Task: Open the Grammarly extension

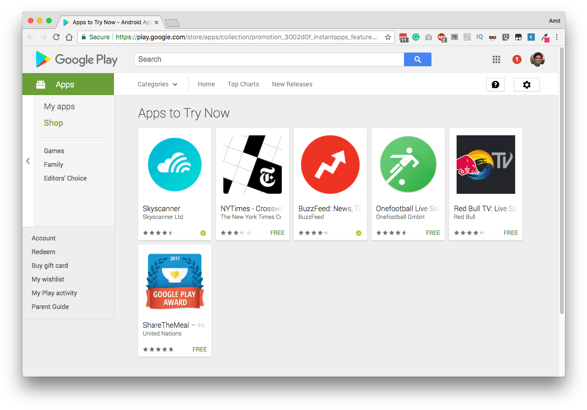Action: pos(416,37)
